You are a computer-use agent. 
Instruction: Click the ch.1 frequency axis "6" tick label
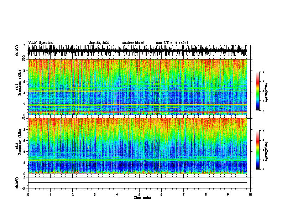point(25,82)
